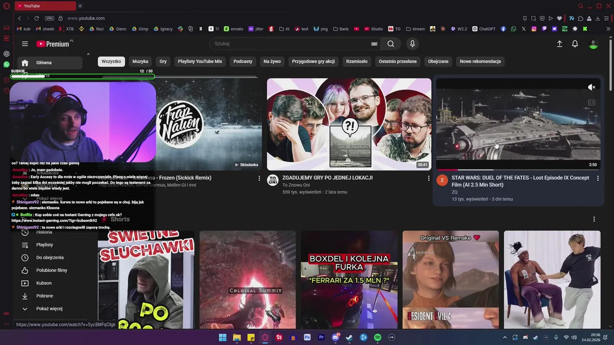The width and height of the screenshot is (614, 345).
Task: Open Polubione filmy in sidebar
Action: click(50, 270)
